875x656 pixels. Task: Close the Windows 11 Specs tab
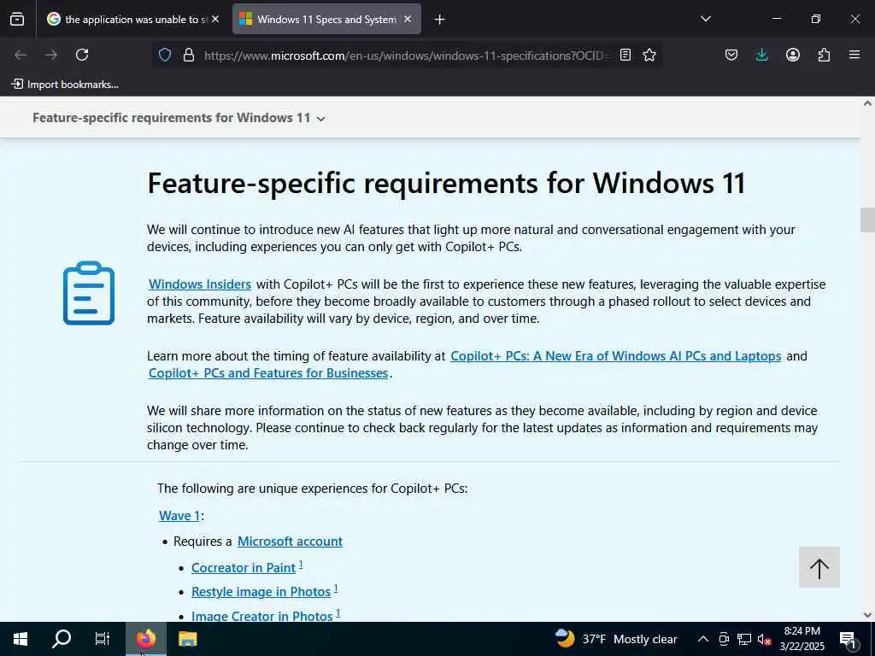pos(408,19)
